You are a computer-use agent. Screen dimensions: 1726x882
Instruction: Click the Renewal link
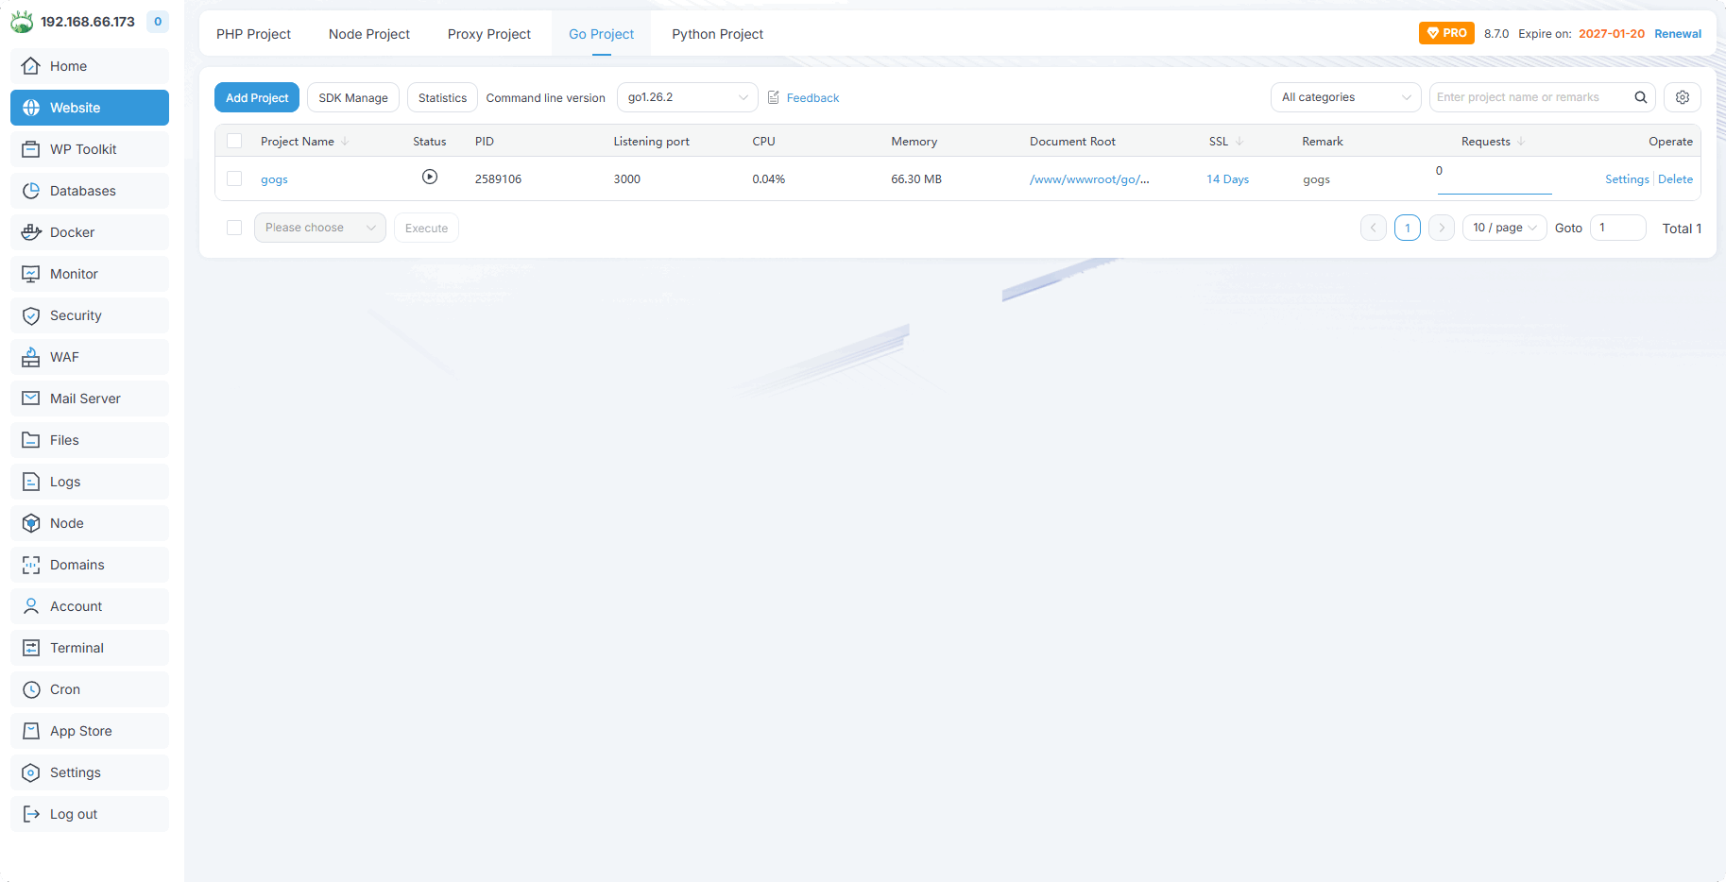pos(1678,34)
